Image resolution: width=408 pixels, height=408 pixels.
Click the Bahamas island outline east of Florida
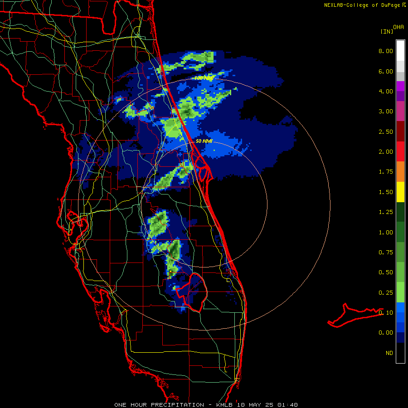tap(355, 315)
